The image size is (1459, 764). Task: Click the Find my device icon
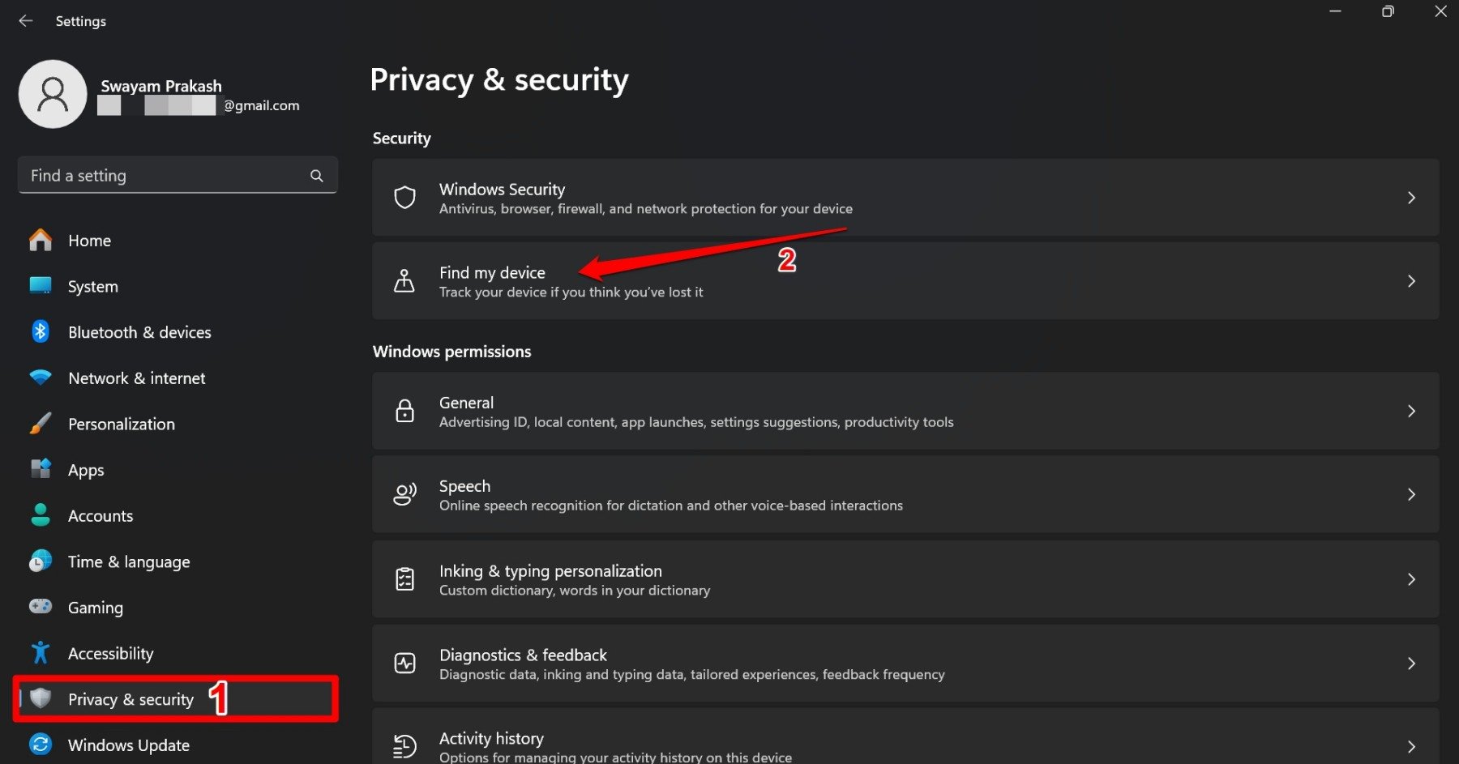click(404, 280)
